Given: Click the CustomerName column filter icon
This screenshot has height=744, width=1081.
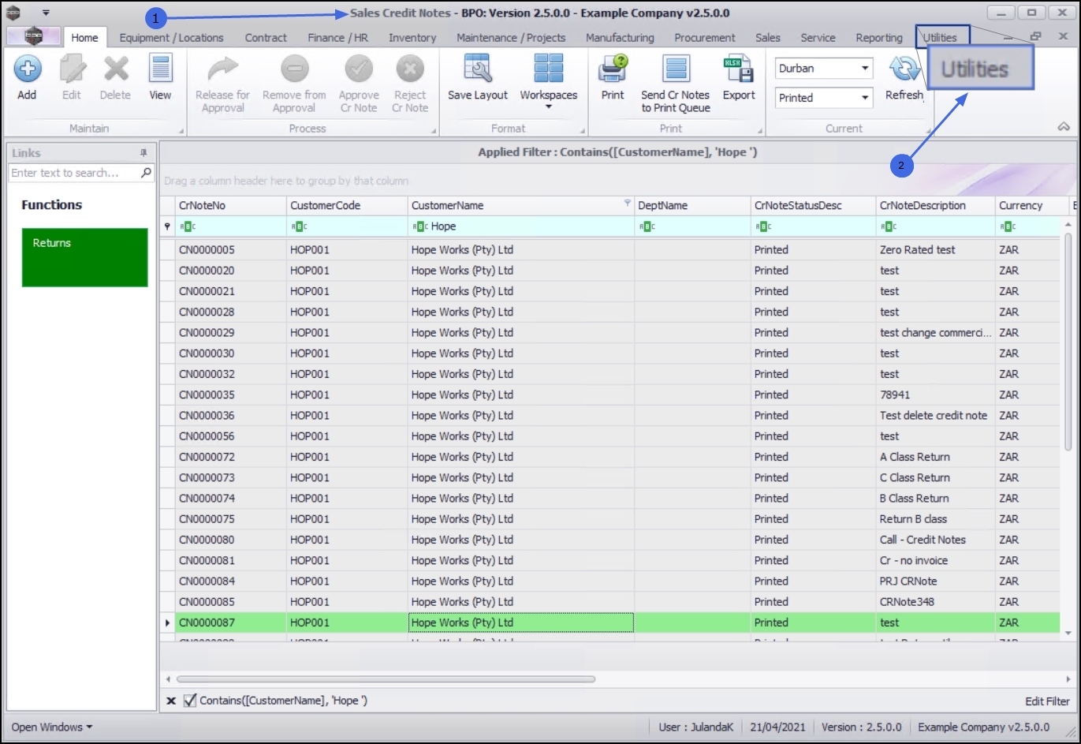Looking at the screenshot, I should click(x=628, y=203).
